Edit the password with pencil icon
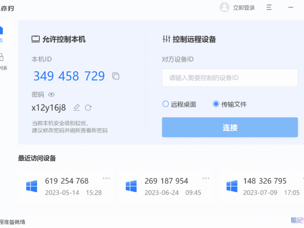This screenshot has width=304, height=228. pos(76,108)
